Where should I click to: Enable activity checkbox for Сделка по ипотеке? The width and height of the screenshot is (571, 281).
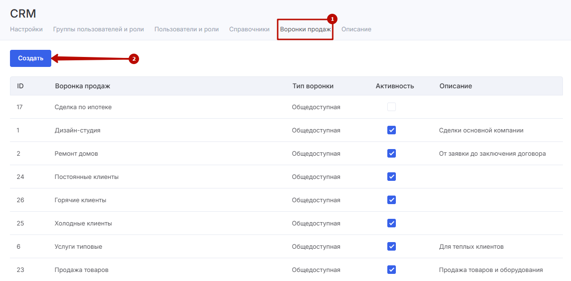[x=392, y=107]
